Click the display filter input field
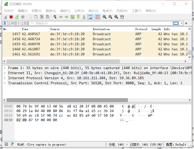The image size is (194, 149). (x=90, y=23)
